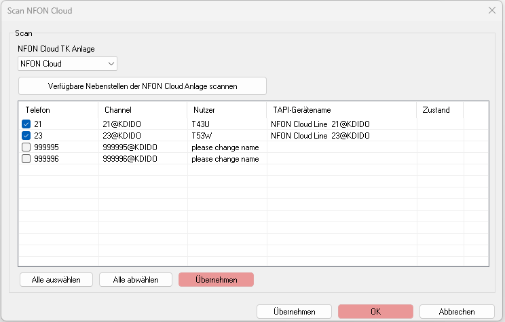
Task: Click the Zustand column header
Action: click(440, 110)
